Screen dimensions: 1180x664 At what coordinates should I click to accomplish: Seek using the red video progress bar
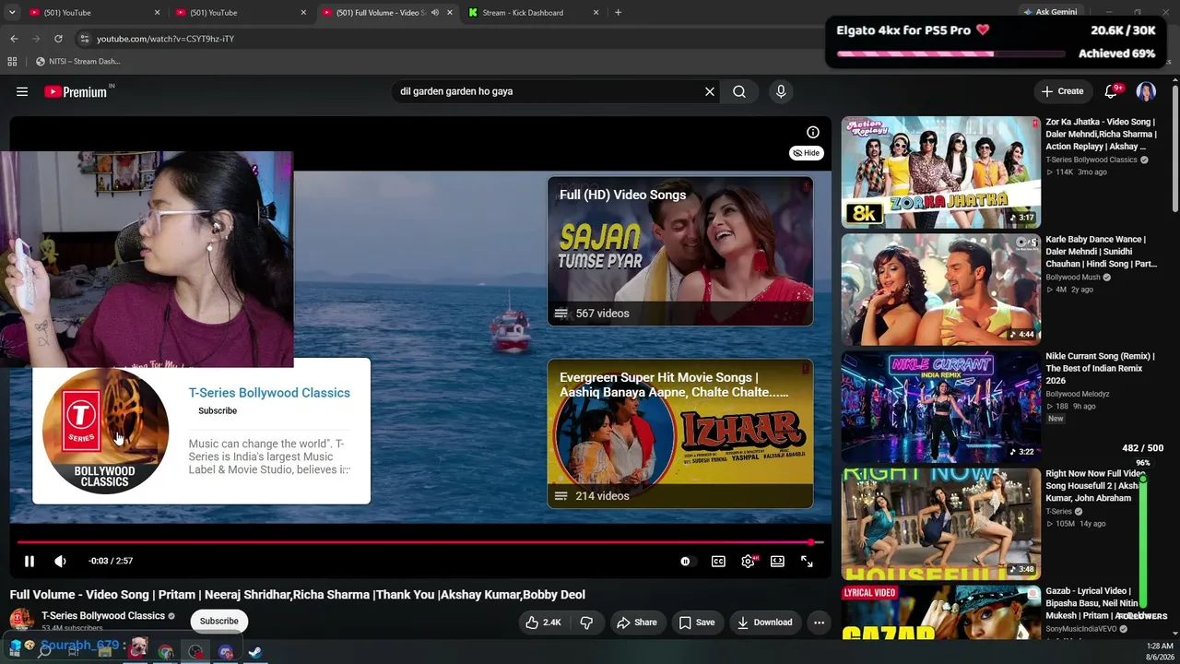coord(419,542)
